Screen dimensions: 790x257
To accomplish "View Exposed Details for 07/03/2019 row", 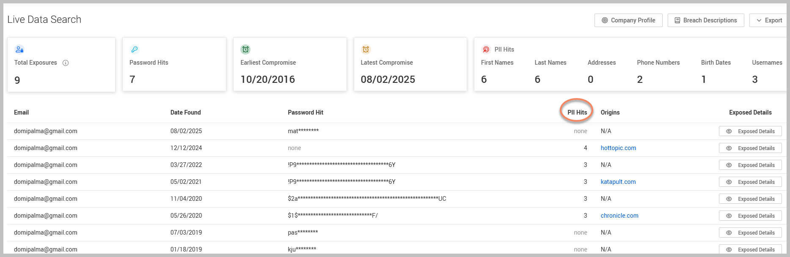I will coord(750,233).
